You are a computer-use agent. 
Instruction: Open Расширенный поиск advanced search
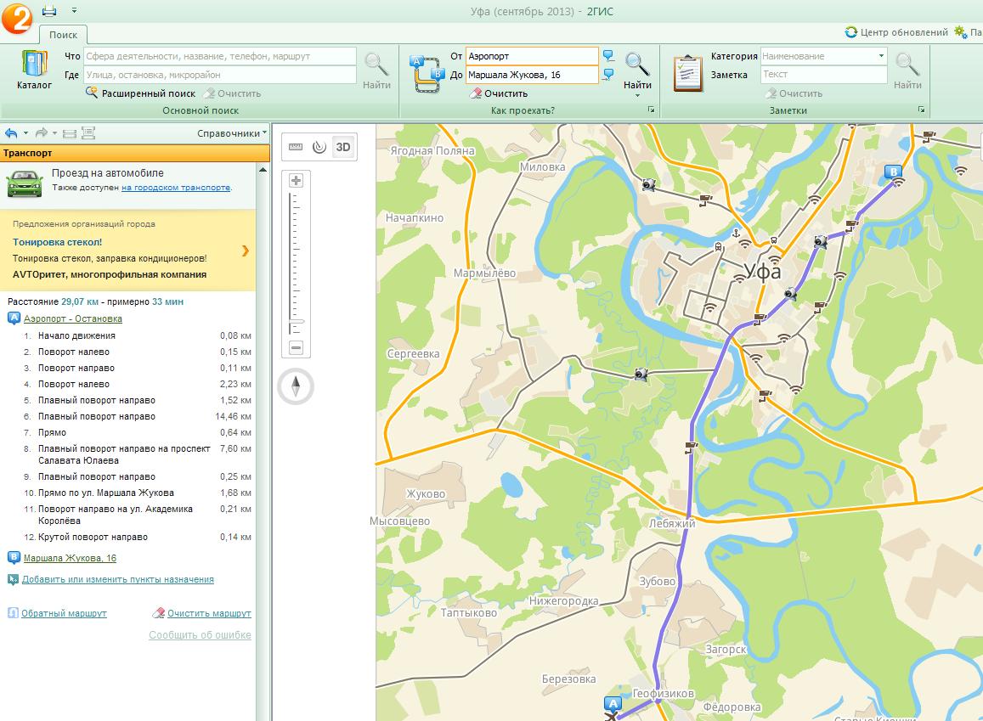click(x=140, y=93)
